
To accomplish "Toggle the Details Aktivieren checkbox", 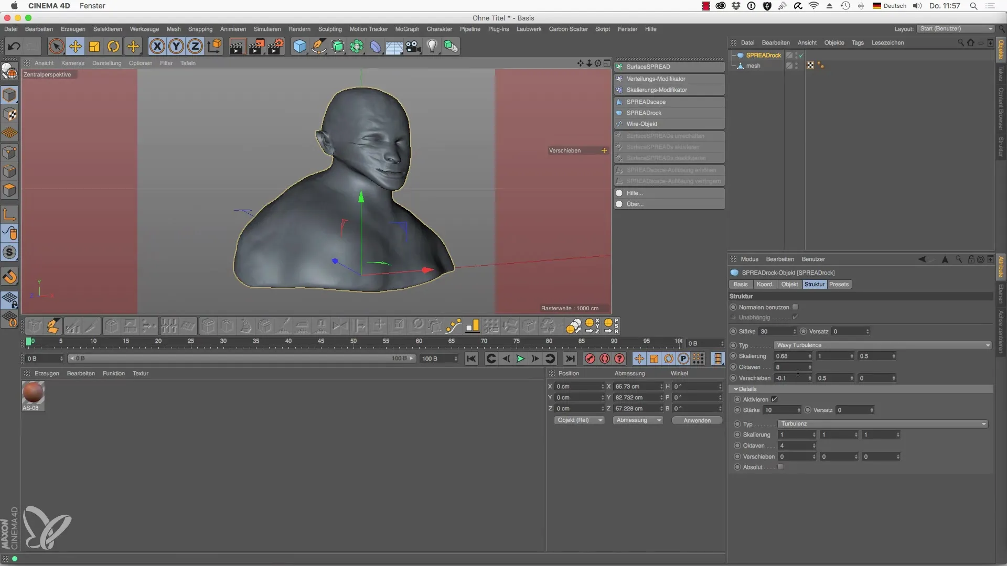I will (774, 399).
